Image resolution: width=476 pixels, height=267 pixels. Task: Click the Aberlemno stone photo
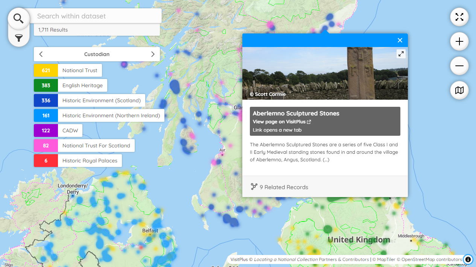point(325,73)
